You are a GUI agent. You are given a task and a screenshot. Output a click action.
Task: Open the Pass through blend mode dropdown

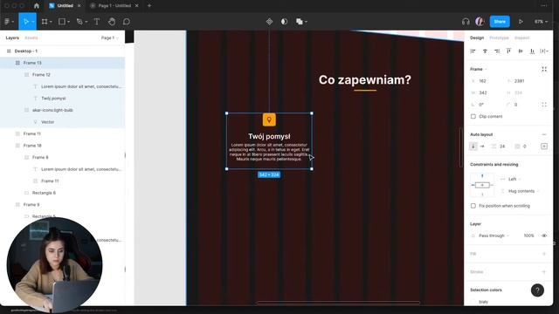coord(493,235)
